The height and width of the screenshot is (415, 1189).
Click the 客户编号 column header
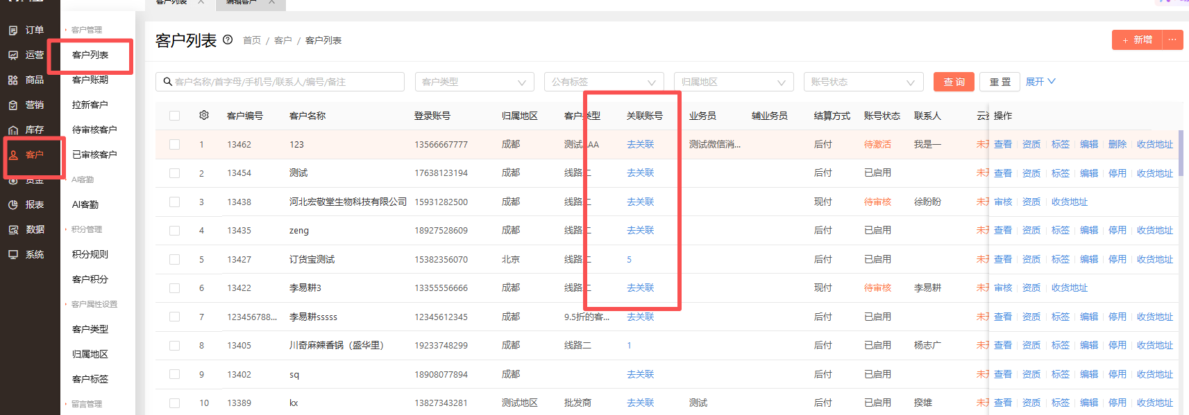tap(245, 116)
